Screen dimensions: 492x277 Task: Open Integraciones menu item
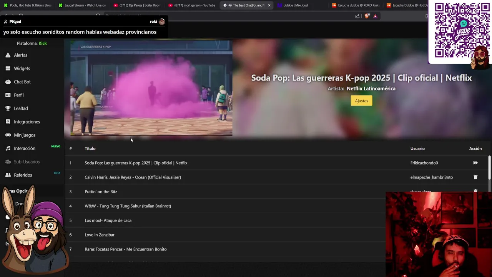click(x=27, y=122)
